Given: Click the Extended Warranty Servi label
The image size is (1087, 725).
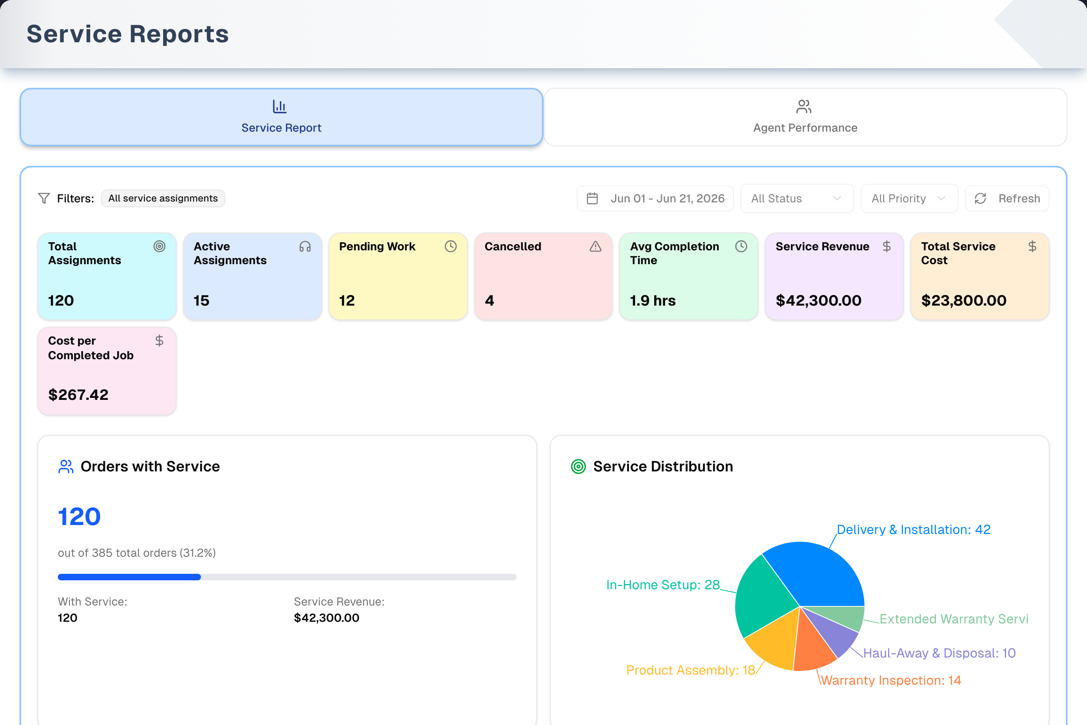Looking at the screenshot, I should click(954, 619).
